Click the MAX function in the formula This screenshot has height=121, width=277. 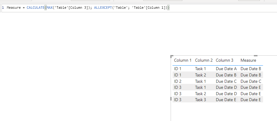tap(50, 8)
